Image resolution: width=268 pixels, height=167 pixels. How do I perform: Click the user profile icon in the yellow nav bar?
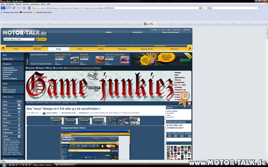(190, 48)
